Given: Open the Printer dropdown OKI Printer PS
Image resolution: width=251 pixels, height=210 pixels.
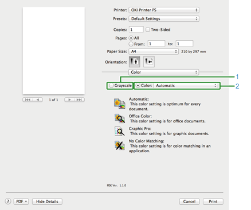Looking at the screenshot, I should [164, 10].
